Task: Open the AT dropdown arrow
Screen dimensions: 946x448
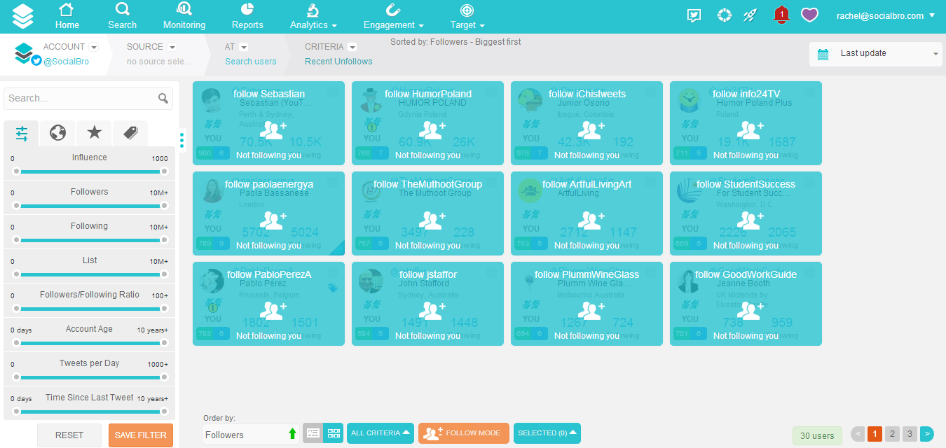Action: coord(244,47)
